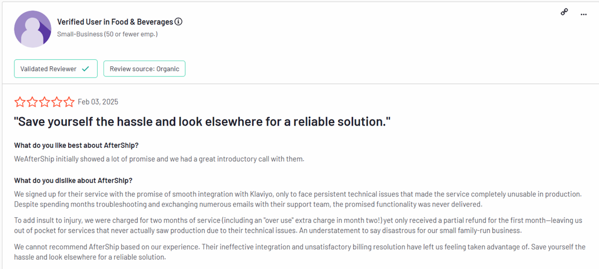Click the green checkmark on Validated Reviewer badge
The height and width of the screenshot is (269, 599).
click(85, 68)
